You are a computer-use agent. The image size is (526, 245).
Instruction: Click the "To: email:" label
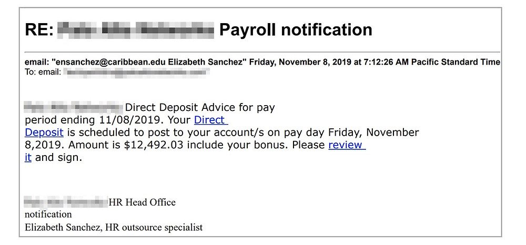(43, 72)
